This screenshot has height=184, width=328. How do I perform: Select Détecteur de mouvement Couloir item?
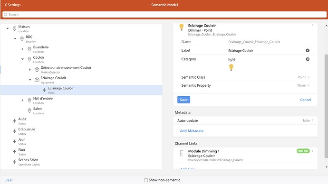pyautogui.click(x=81, y=69)
